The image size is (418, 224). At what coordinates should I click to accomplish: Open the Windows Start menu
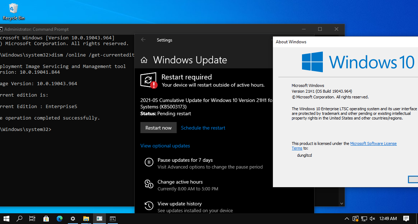click(x=6, y=218)
